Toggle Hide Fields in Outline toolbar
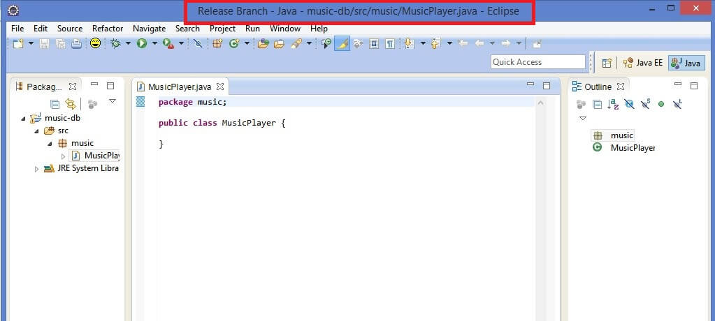Viewport: 715px width, 321px height. [x=629, y=104]
